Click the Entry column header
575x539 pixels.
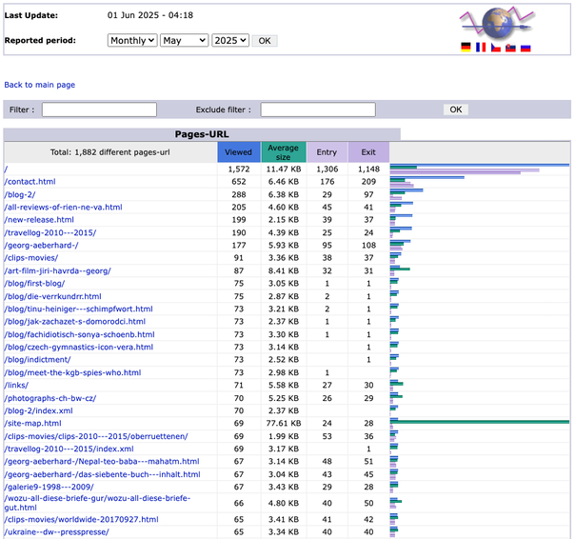(327, 152)
